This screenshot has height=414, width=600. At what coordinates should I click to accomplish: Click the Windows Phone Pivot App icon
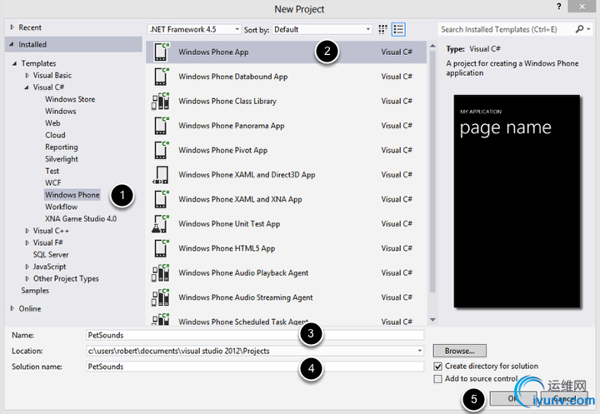click(161, 150)
